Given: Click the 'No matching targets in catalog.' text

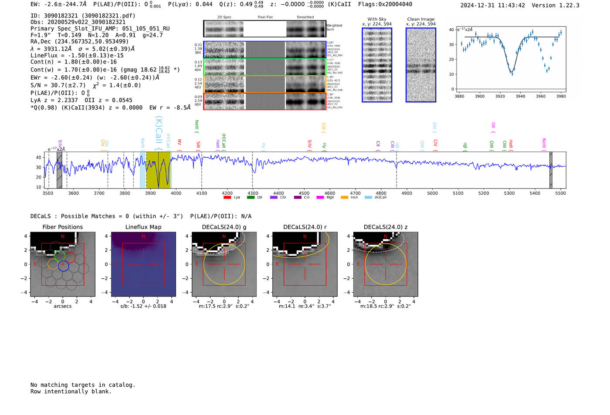Looking at the screenshot, I should point(83,385).
